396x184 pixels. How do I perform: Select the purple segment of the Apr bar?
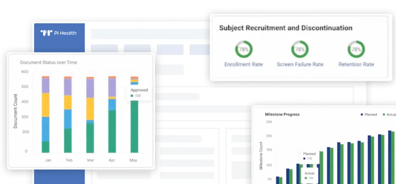pyautogui.click(x=112, y=87)
